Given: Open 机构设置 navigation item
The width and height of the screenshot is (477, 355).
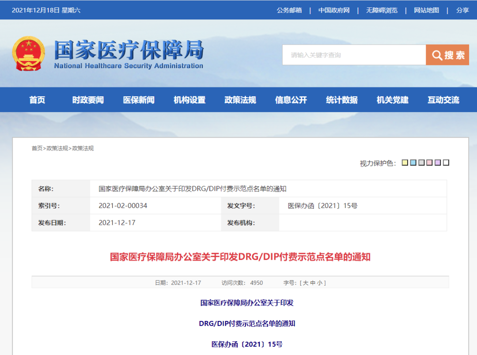Looking at the screenshot, I should click(189, 100).
